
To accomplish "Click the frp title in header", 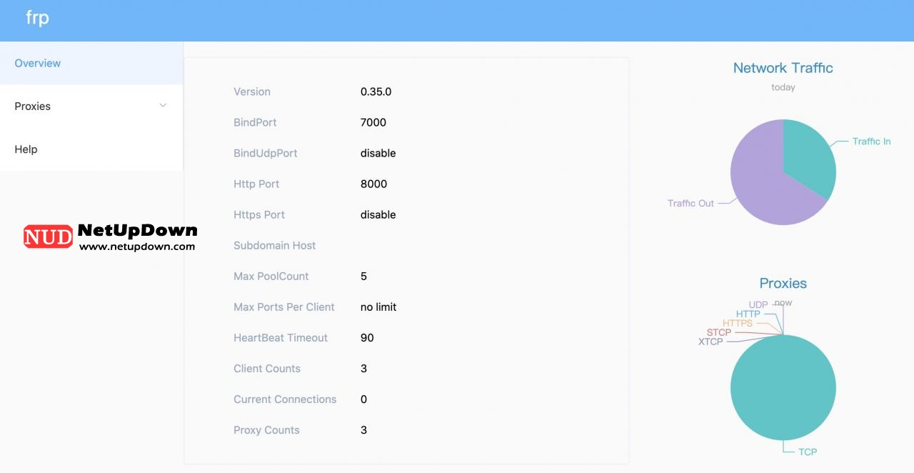I will (x=37, y=18).
